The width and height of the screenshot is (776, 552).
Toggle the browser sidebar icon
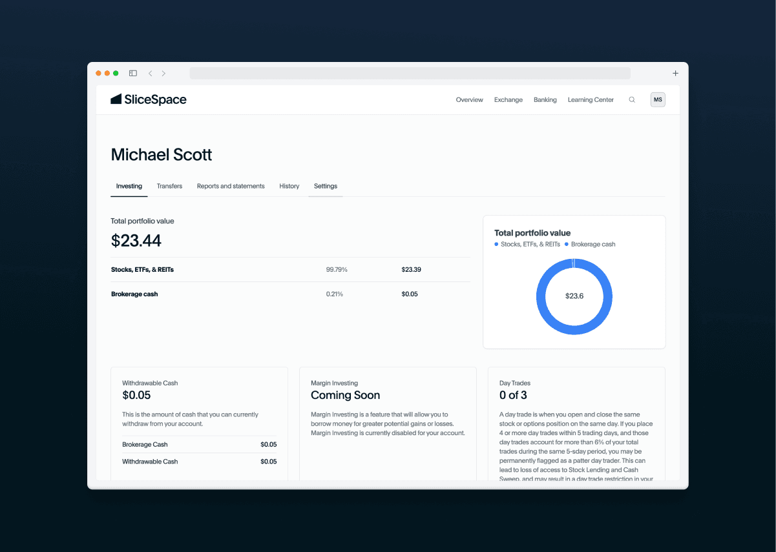point(133,74)
